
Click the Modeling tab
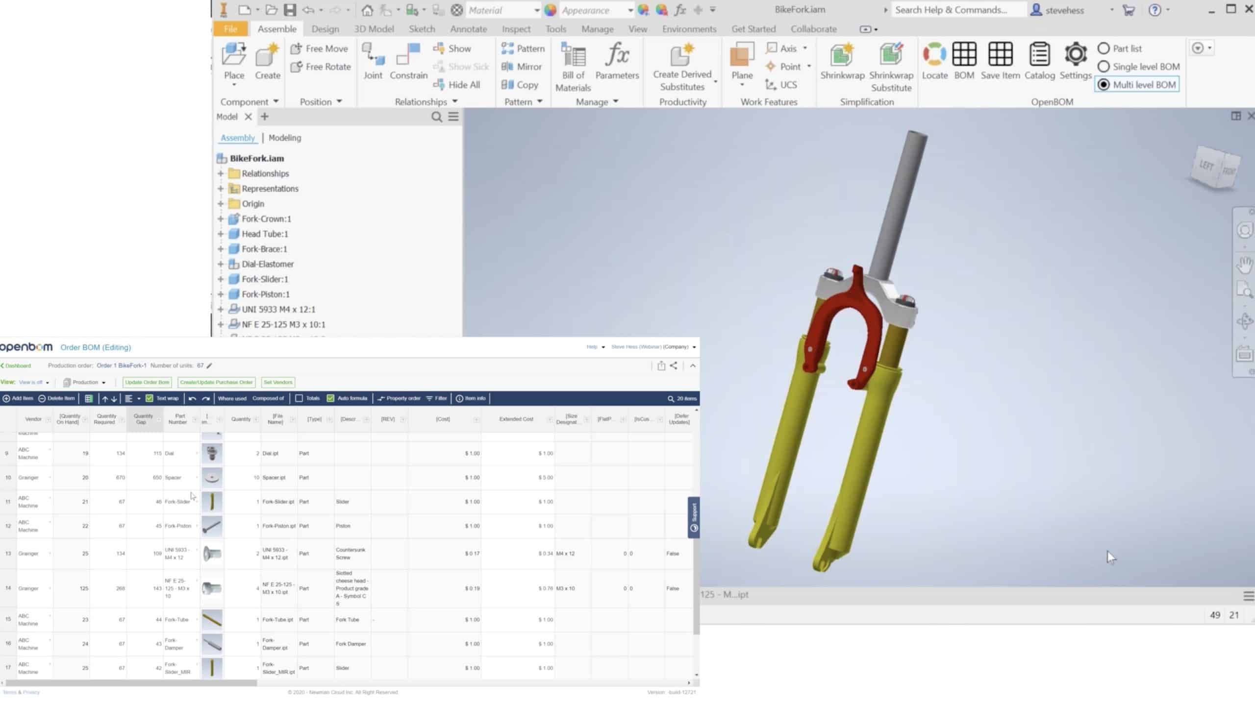(284, 138)
